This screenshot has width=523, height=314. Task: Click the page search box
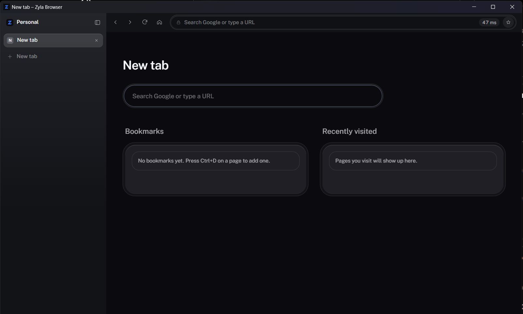[x=253, y=96]
